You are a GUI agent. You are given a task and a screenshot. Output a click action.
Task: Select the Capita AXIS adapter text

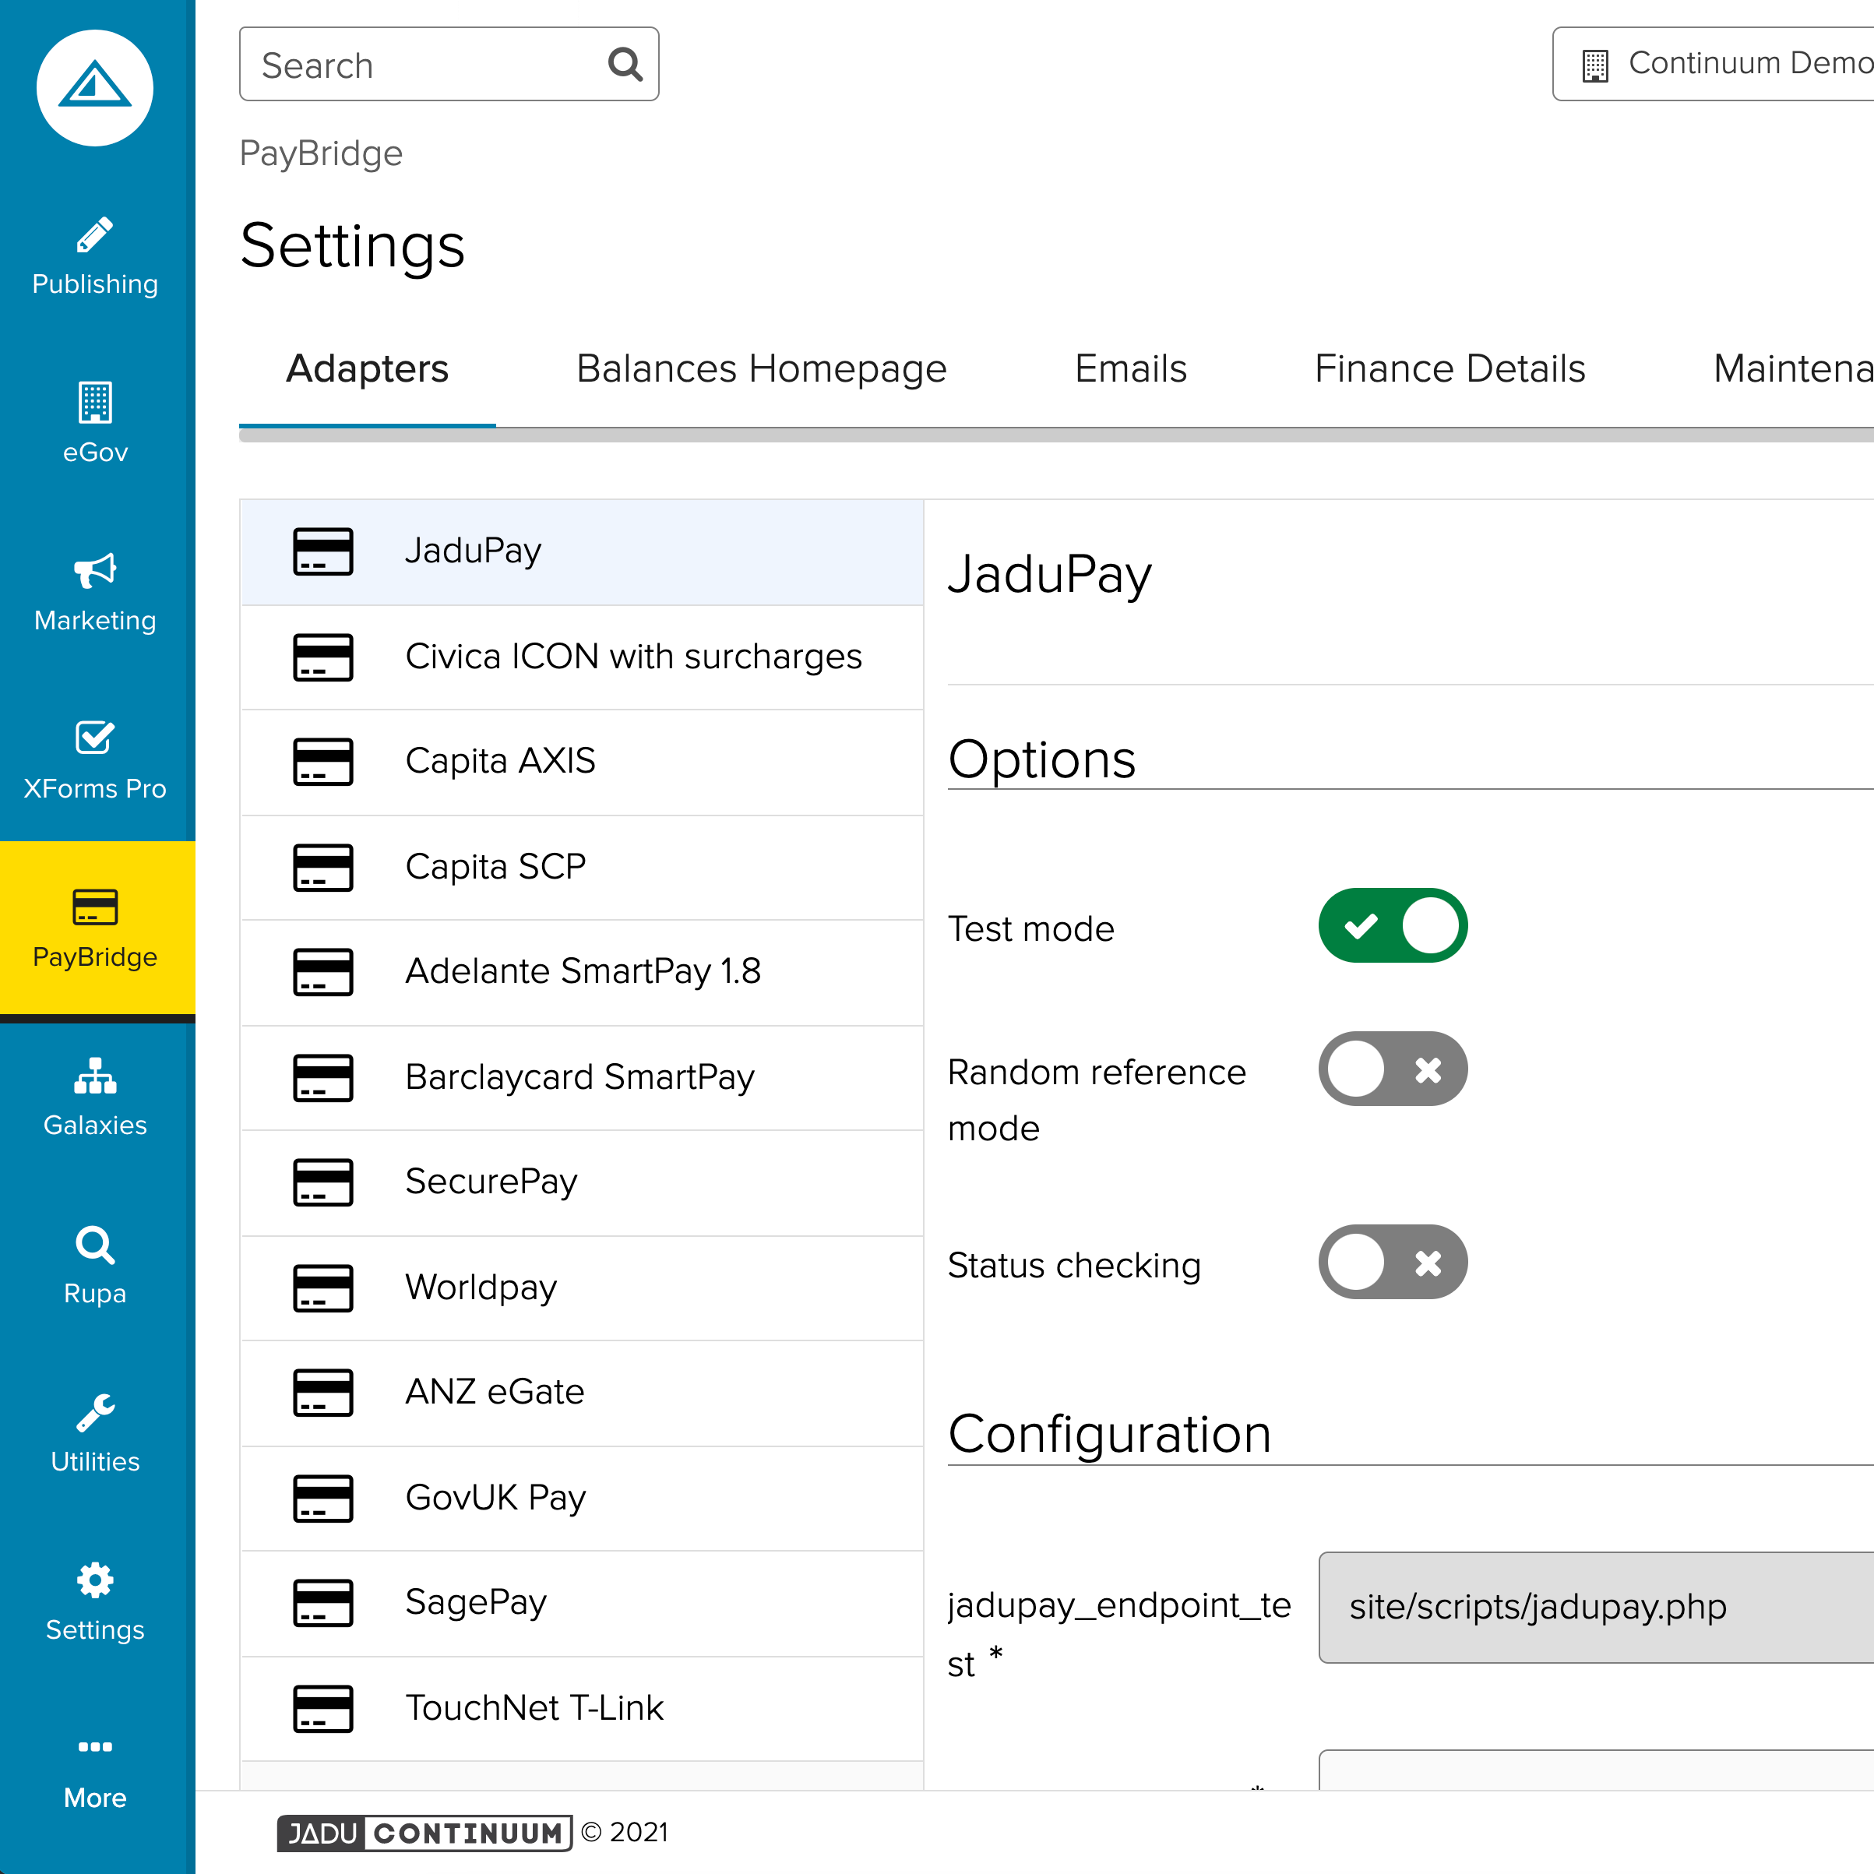point(499,762)
